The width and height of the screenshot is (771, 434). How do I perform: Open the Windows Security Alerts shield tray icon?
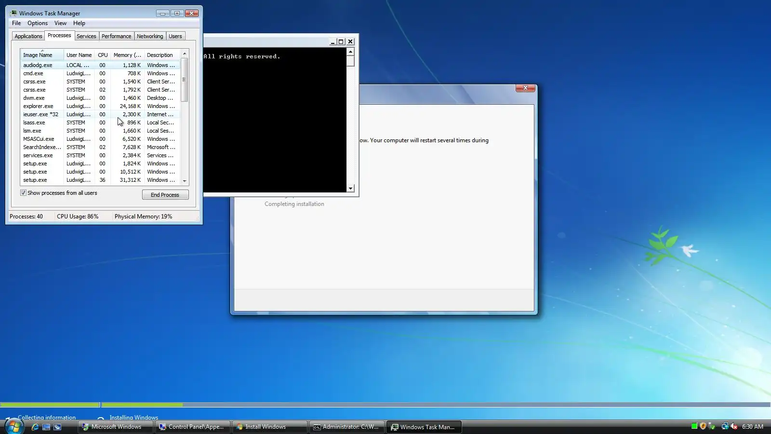[x=703, y=426]
